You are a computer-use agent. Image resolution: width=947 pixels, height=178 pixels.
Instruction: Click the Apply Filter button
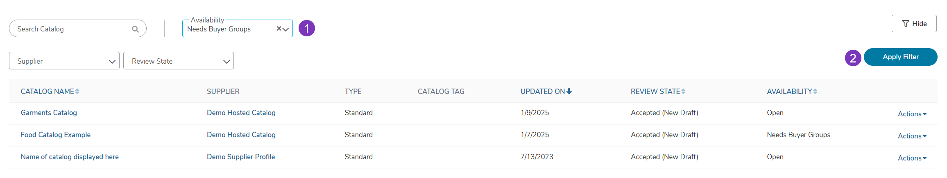pos(901,57)
